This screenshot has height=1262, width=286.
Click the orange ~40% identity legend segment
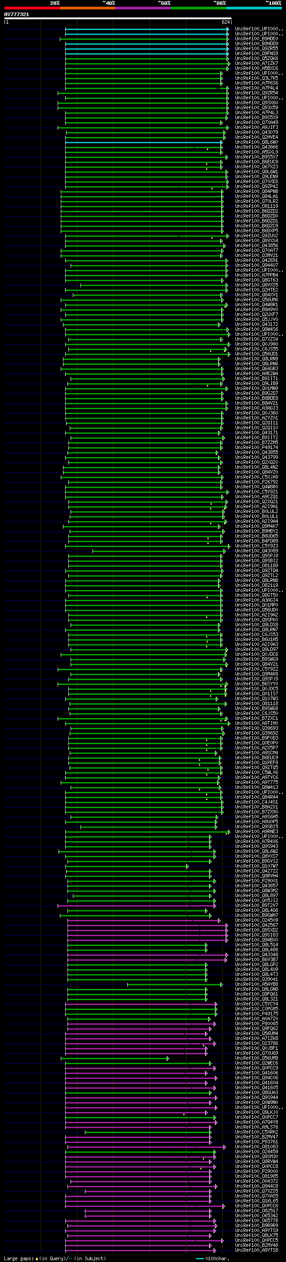pos(88,8)
